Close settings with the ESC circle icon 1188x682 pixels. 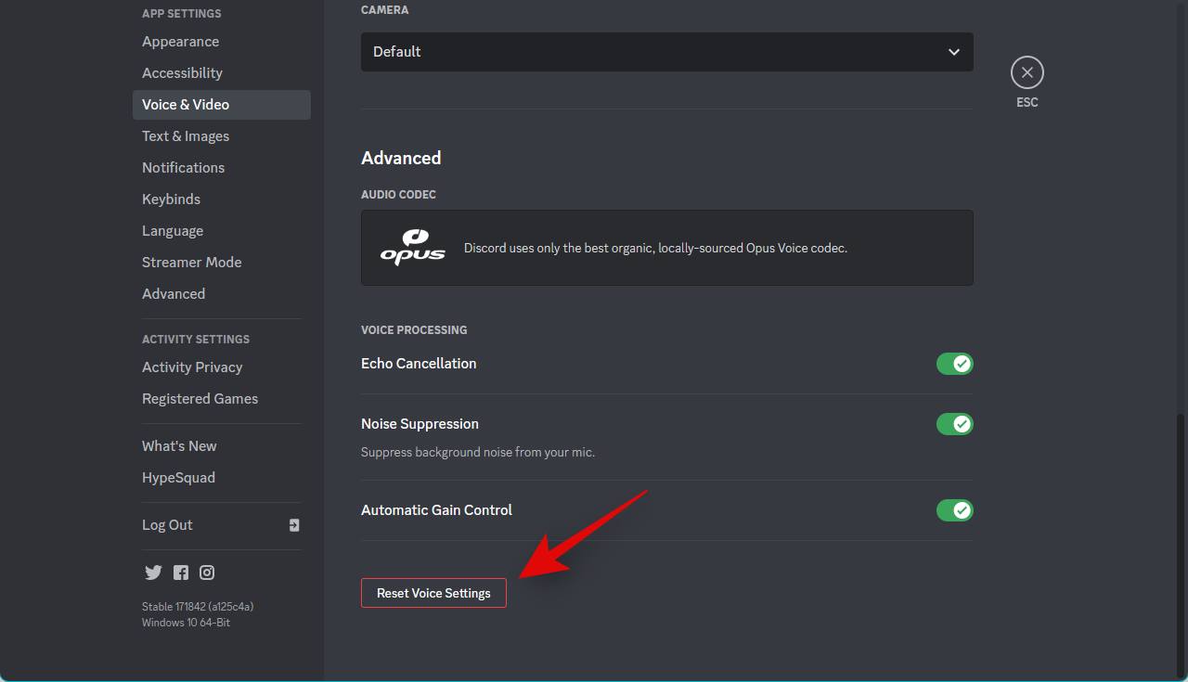[x=1027, y=72]
